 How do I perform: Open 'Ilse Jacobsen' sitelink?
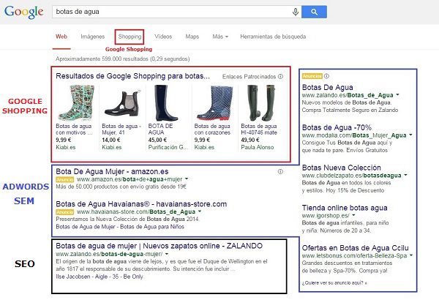click(x=73, y=277)
